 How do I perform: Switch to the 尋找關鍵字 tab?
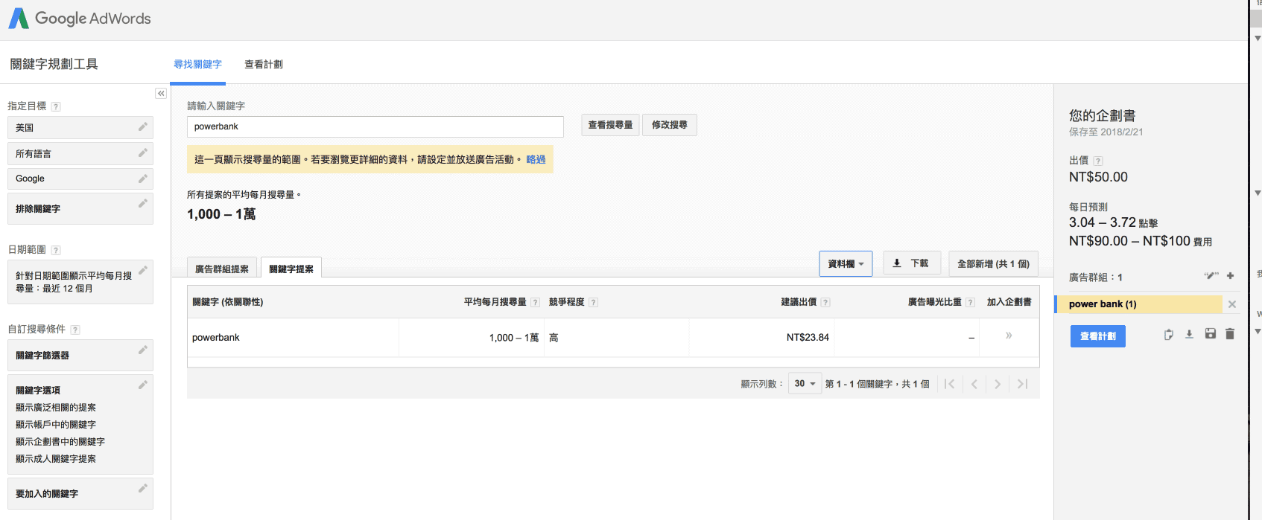click(x=197, y=65)
